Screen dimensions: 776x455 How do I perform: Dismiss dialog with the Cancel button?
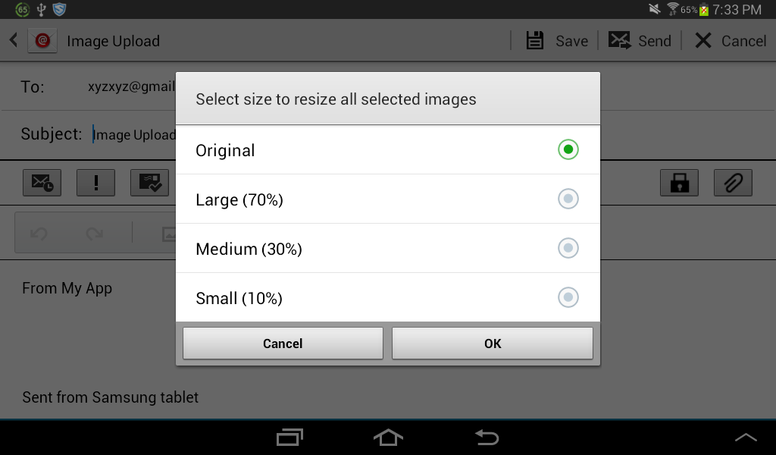pos(283,343)
